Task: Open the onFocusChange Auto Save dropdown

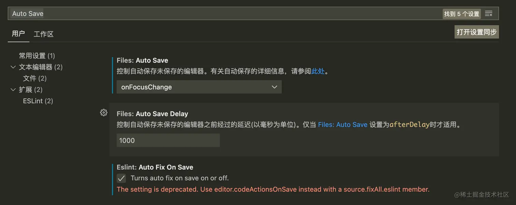Action: (x=199, y=87)
